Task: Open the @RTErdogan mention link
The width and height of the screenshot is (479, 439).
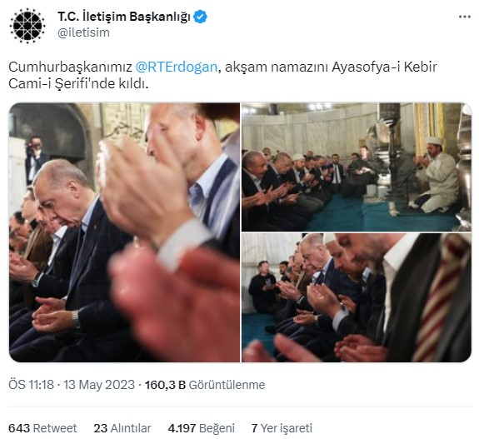Action: click(176, 67)
